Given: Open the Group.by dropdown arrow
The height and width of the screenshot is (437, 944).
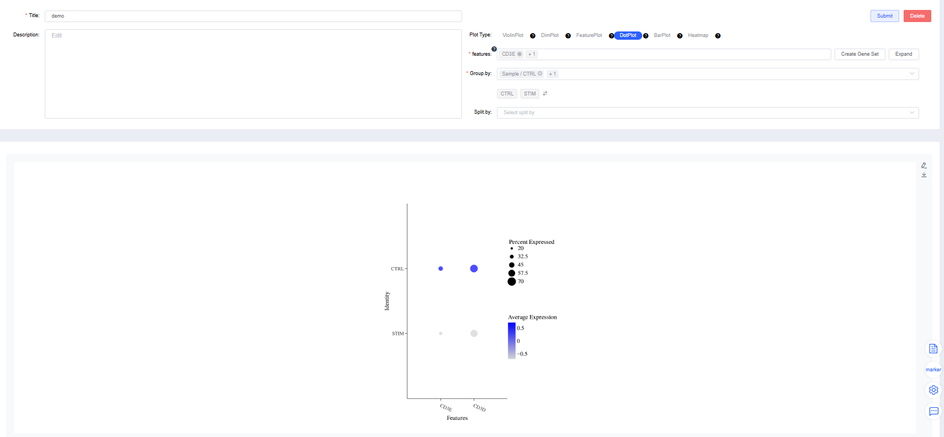Looking at the screenshot, I should (911, 74).
